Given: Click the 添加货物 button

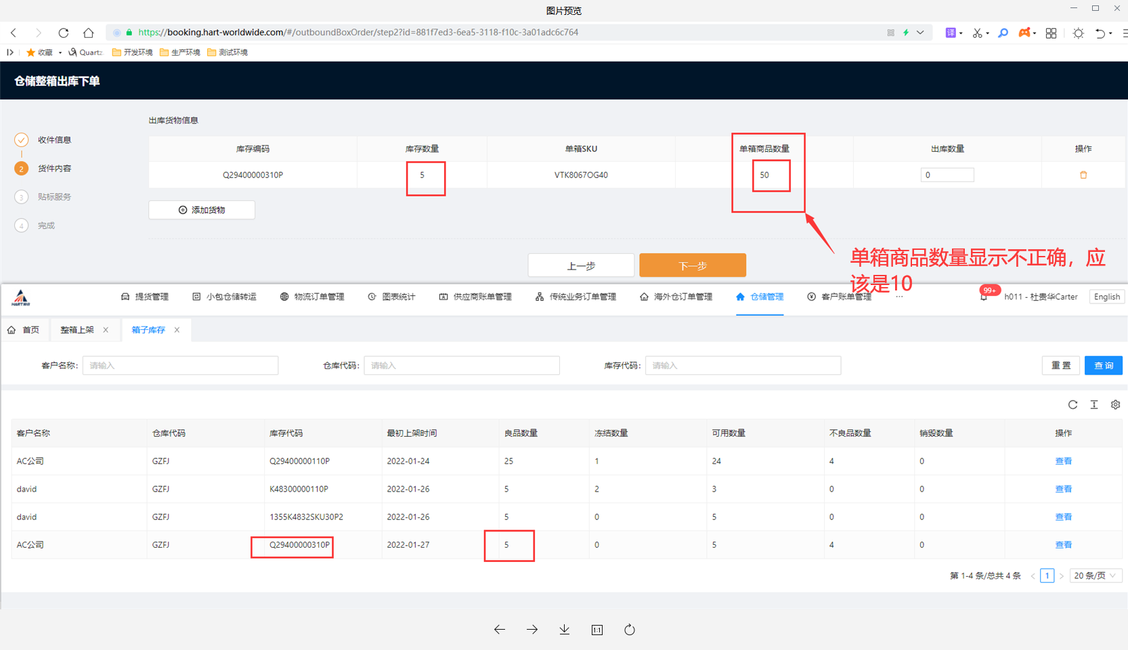Looking at the screenshot, I should (x=202, y=210).
